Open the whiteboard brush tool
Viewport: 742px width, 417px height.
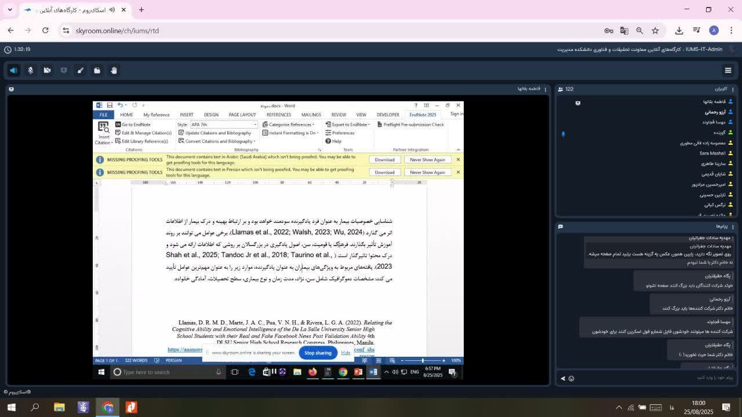point(81,70)
